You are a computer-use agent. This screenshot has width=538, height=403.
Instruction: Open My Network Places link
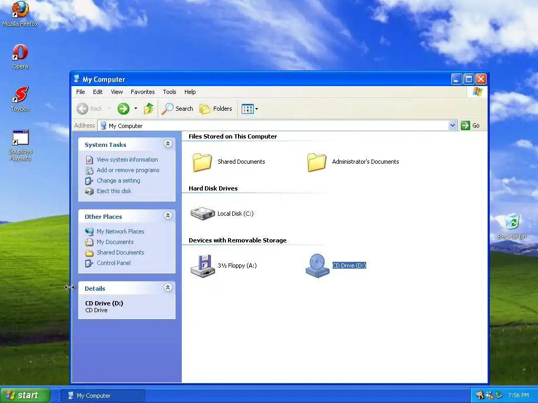120,231
